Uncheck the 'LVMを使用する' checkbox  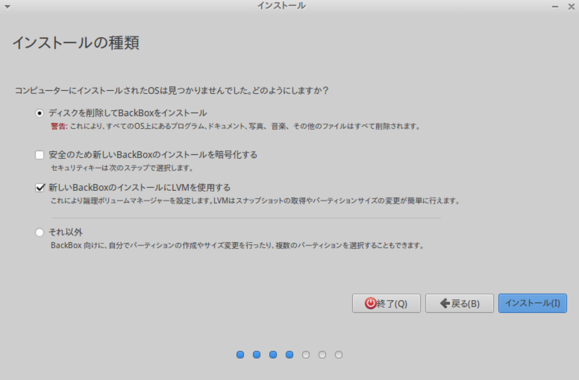coord(40,187)
